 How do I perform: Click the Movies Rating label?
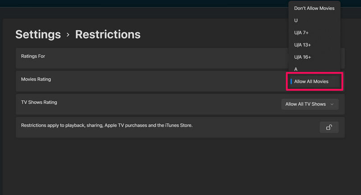pyautogui.click(x=36, y=79)
